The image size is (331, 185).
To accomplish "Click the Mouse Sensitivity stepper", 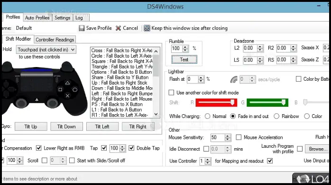I will [227, 137].
